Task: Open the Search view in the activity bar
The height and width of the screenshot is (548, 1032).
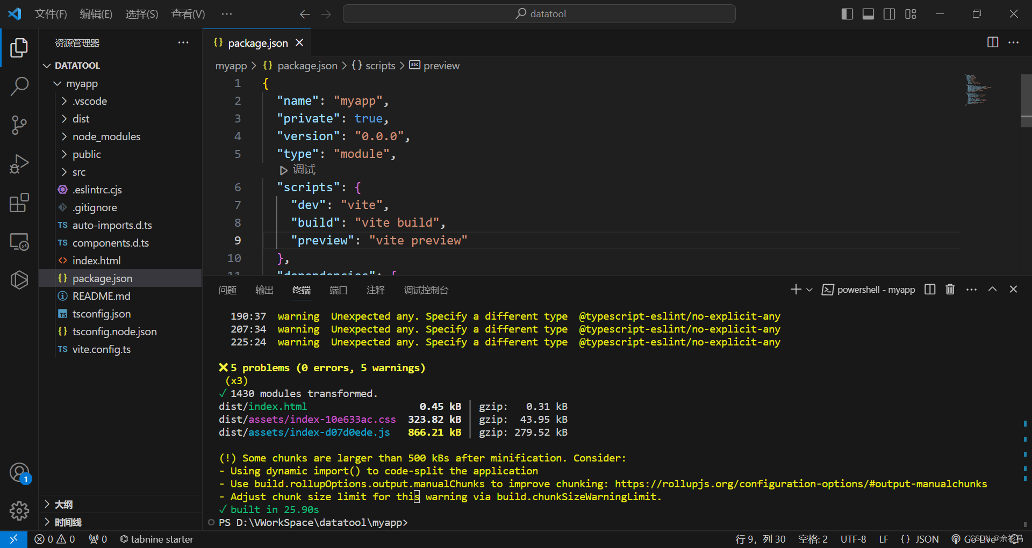Action: click(x=19, y=86)
